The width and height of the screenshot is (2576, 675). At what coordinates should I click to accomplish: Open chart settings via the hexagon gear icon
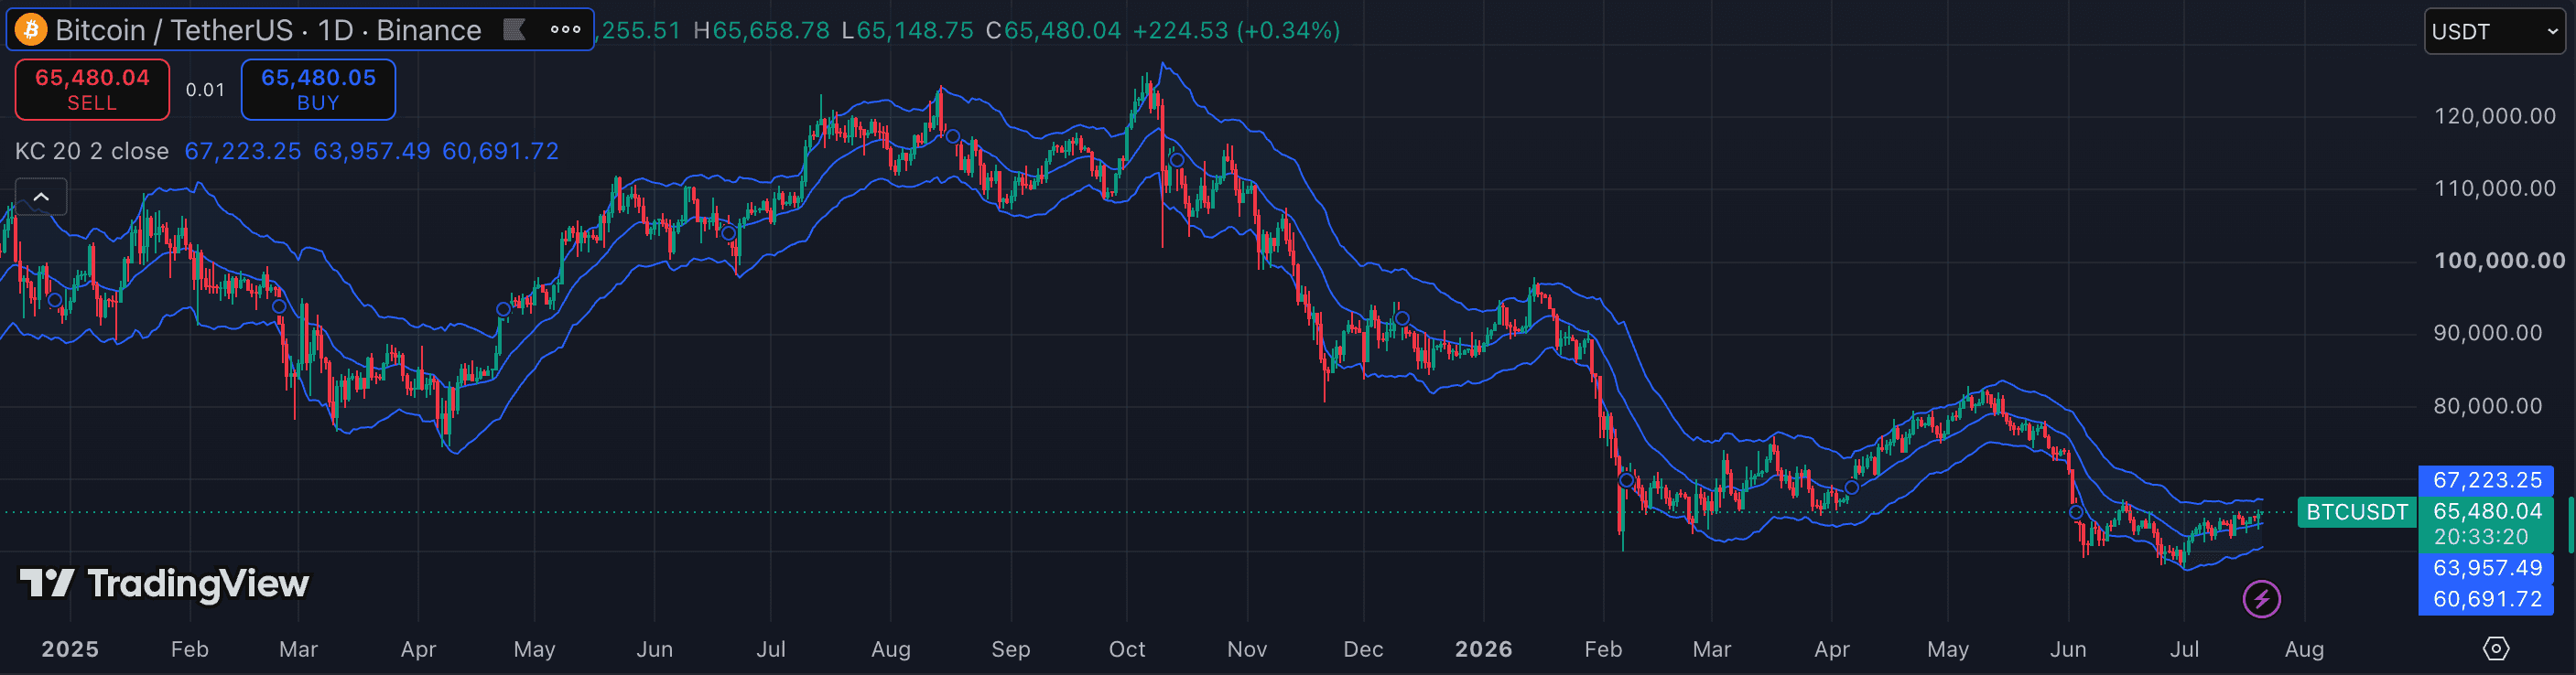tap(2496, 649)
